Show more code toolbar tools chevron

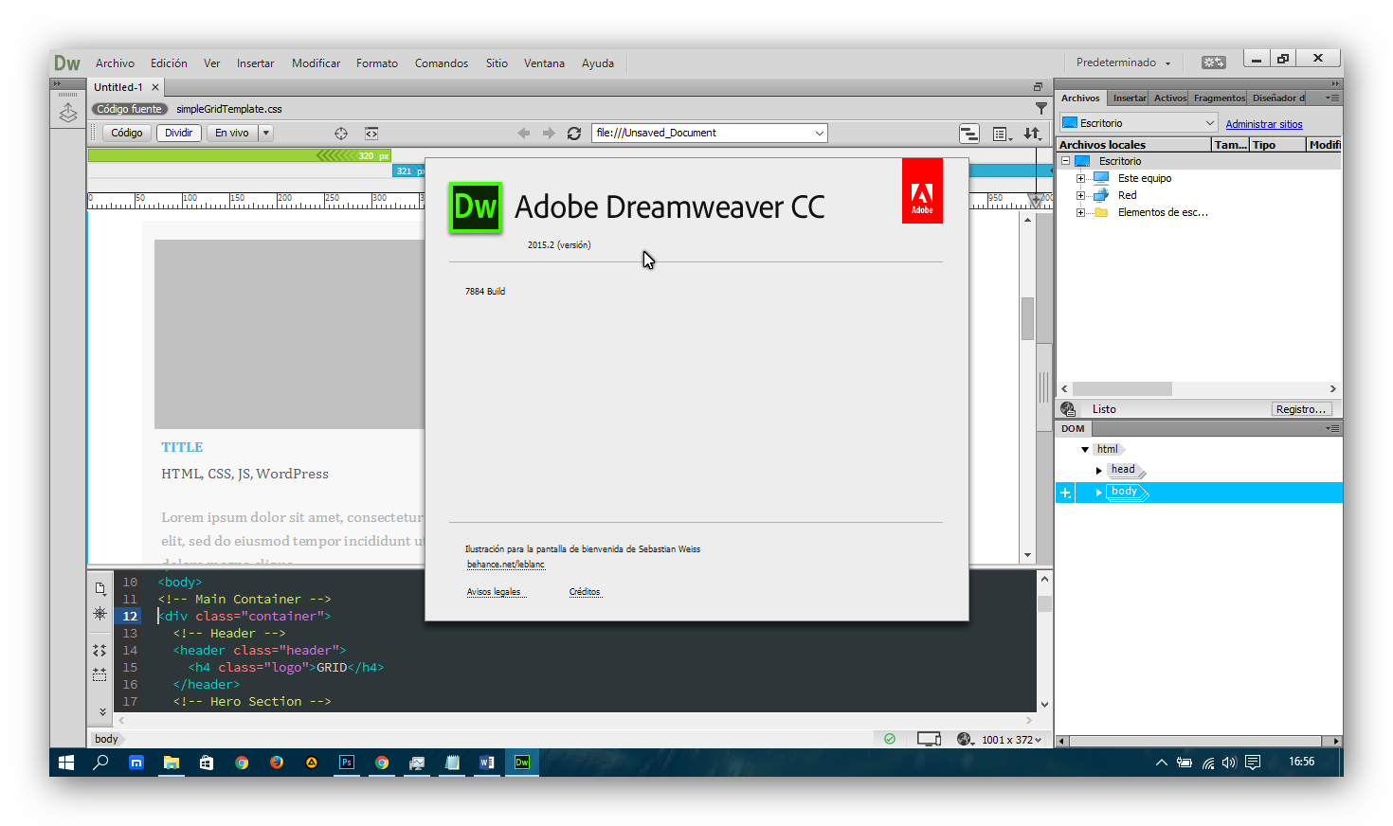click(x=102, y=711)
